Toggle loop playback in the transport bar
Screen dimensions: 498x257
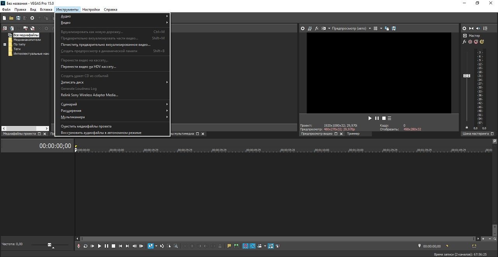(x=85, y=246)
